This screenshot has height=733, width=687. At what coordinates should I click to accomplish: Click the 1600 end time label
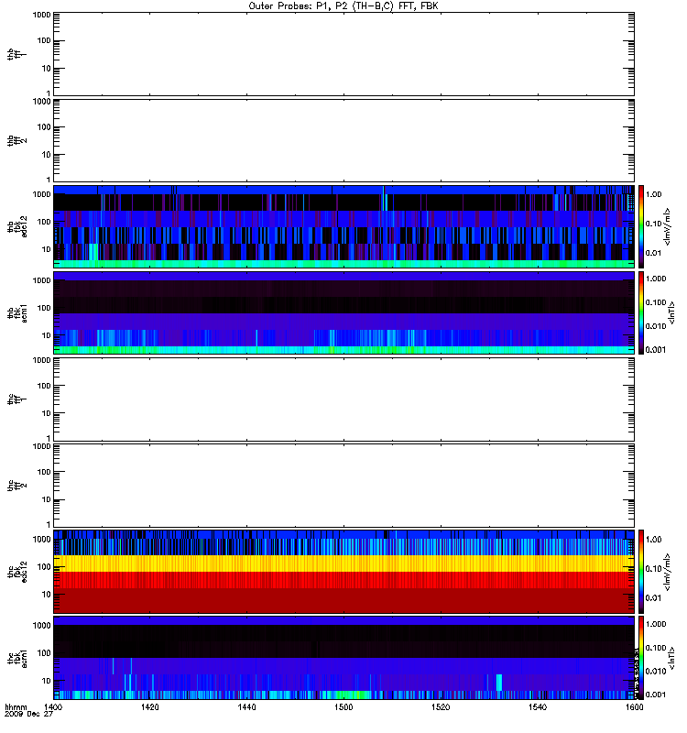634,707
